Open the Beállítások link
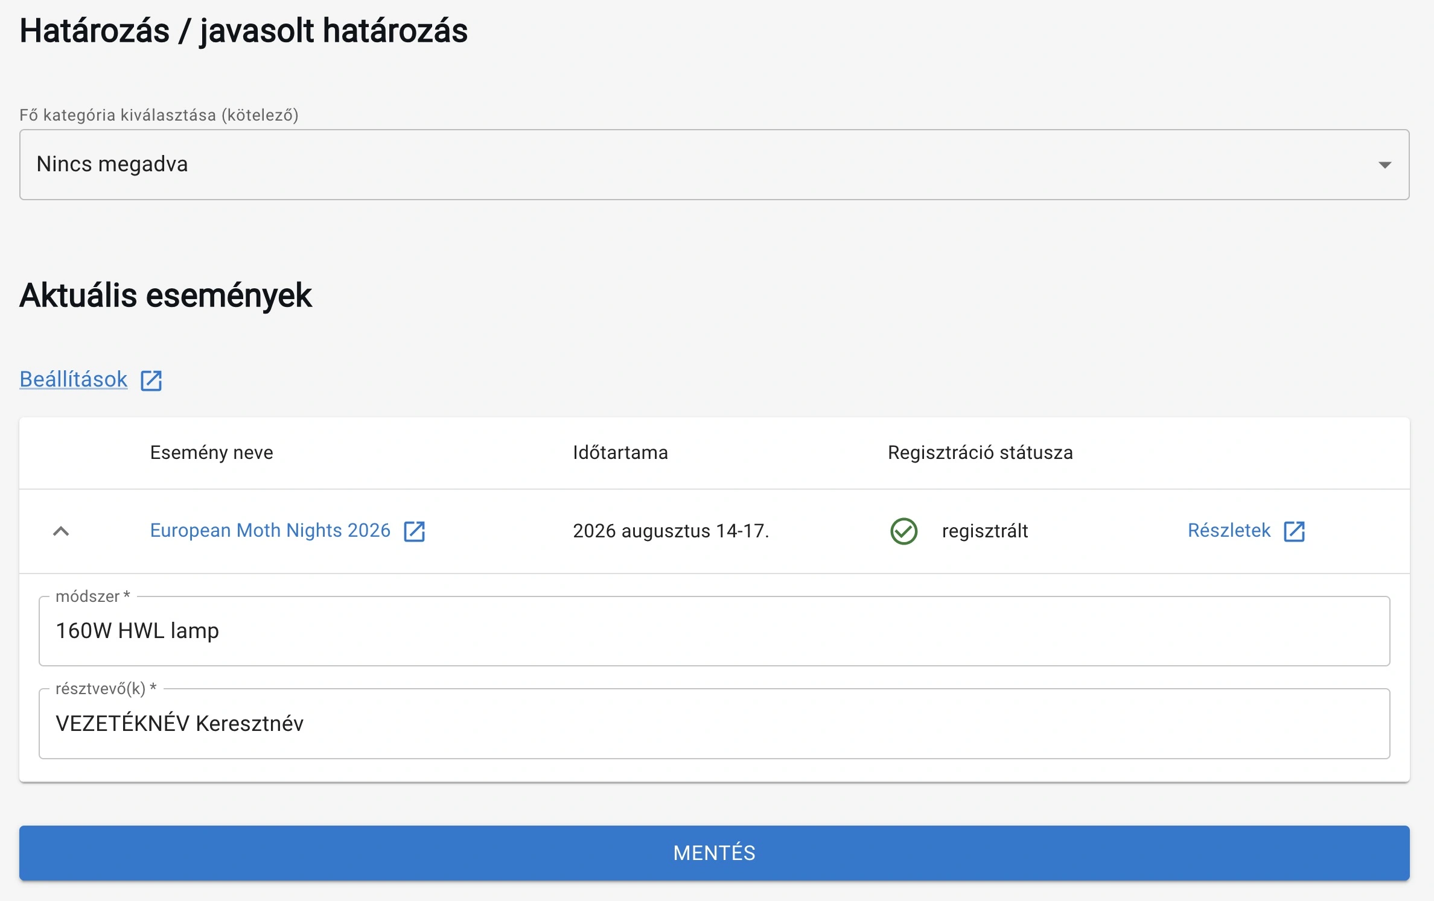Viewport: 1434px width, 901px height. click(x=74, y=379)
